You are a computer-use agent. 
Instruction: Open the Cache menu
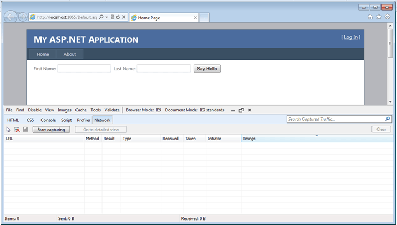click(x=81, y=110)
